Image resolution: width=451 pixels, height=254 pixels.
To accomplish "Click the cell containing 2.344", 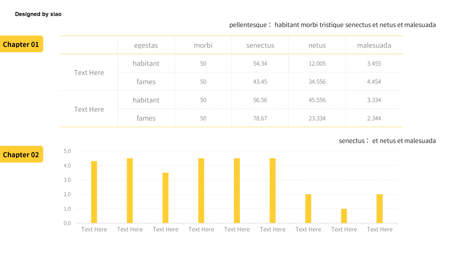I will point(374,118).
